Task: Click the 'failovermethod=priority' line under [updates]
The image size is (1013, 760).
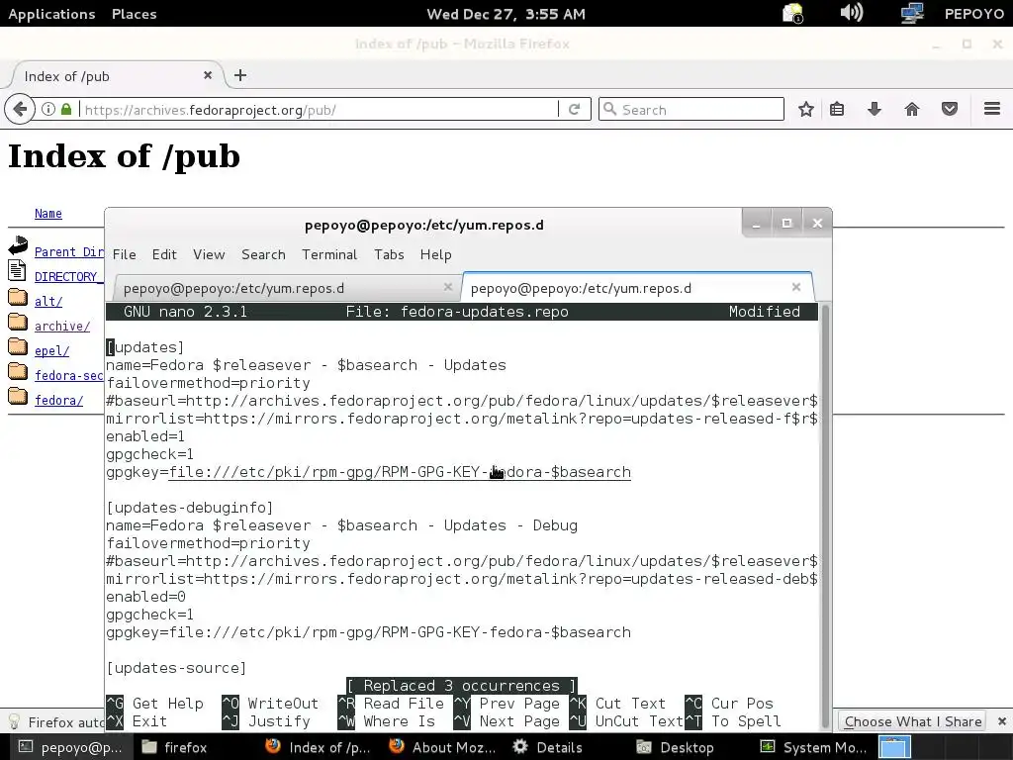Action: [208, 383]
